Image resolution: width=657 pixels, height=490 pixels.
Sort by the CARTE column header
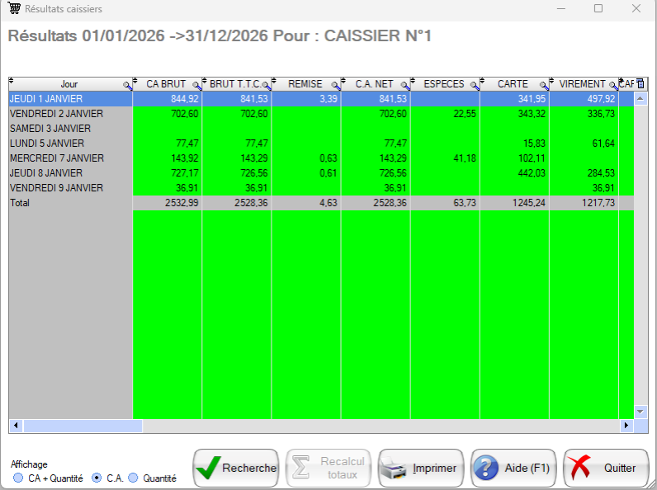click(513, 84)
